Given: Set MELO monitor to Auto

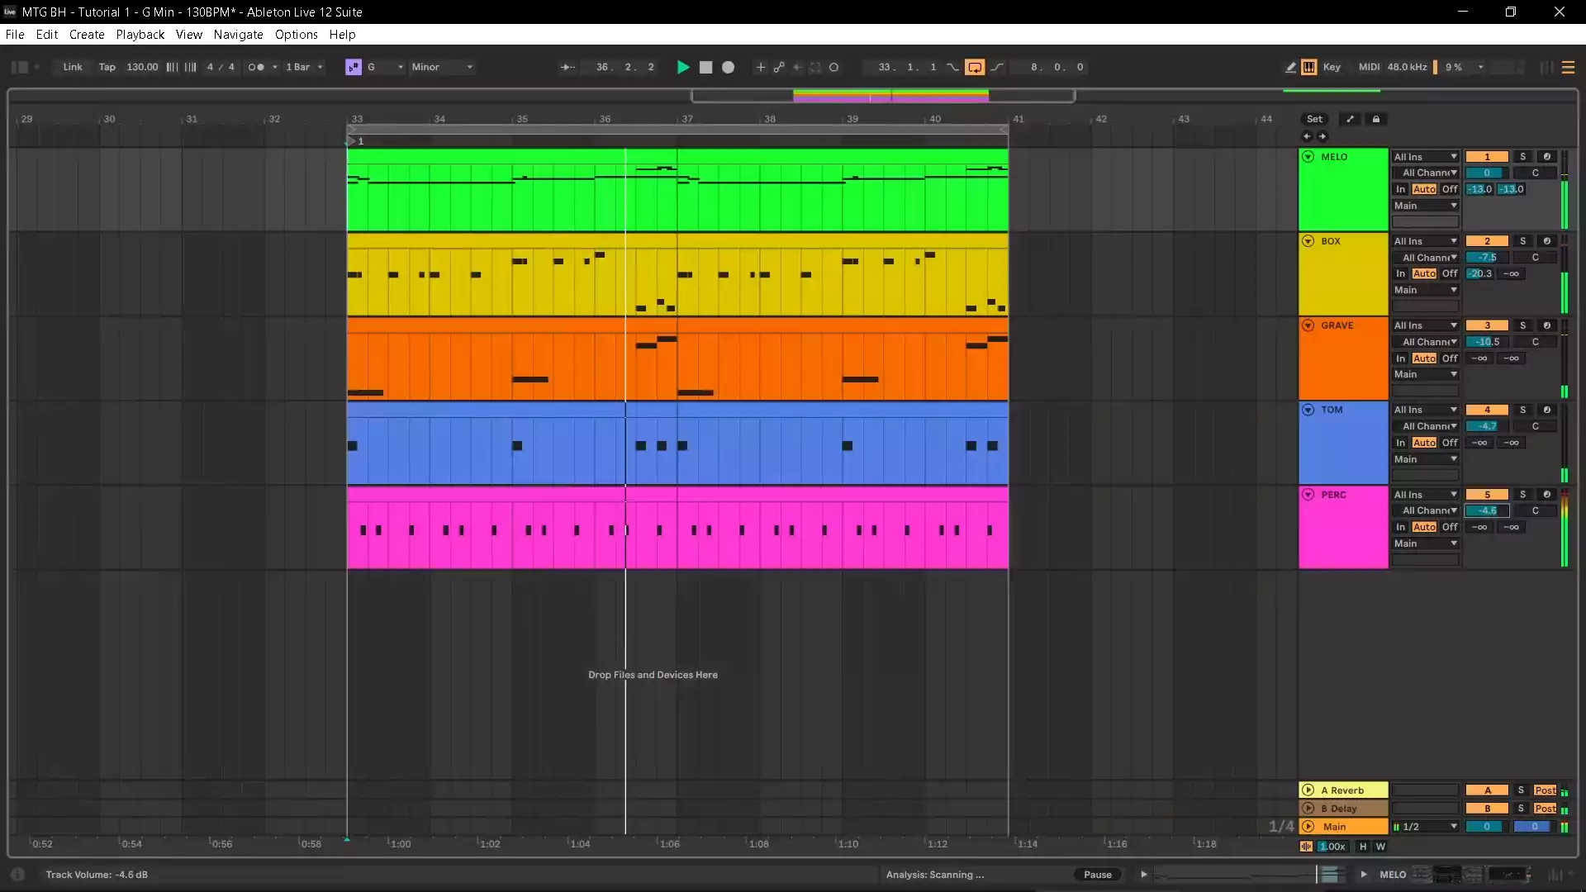Looking at the screenshot, I should point(1424,189).
